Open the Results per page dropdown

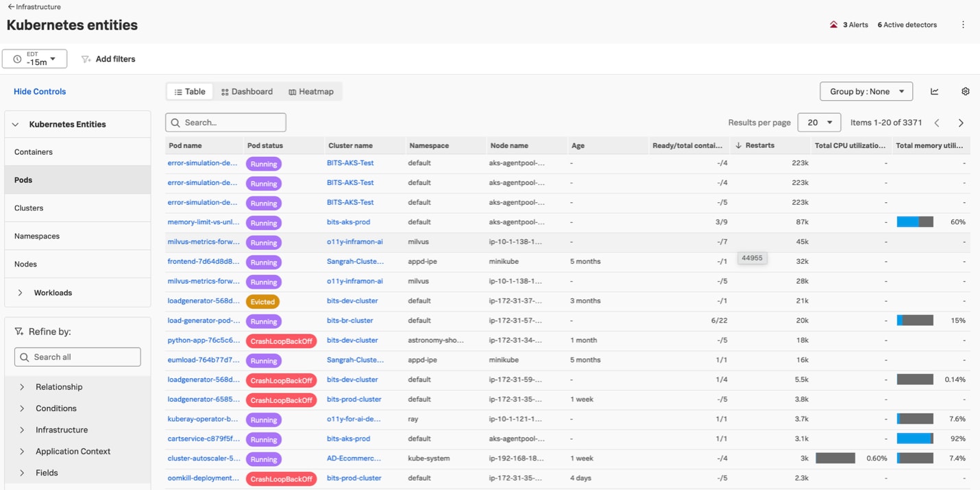(819, 123)
